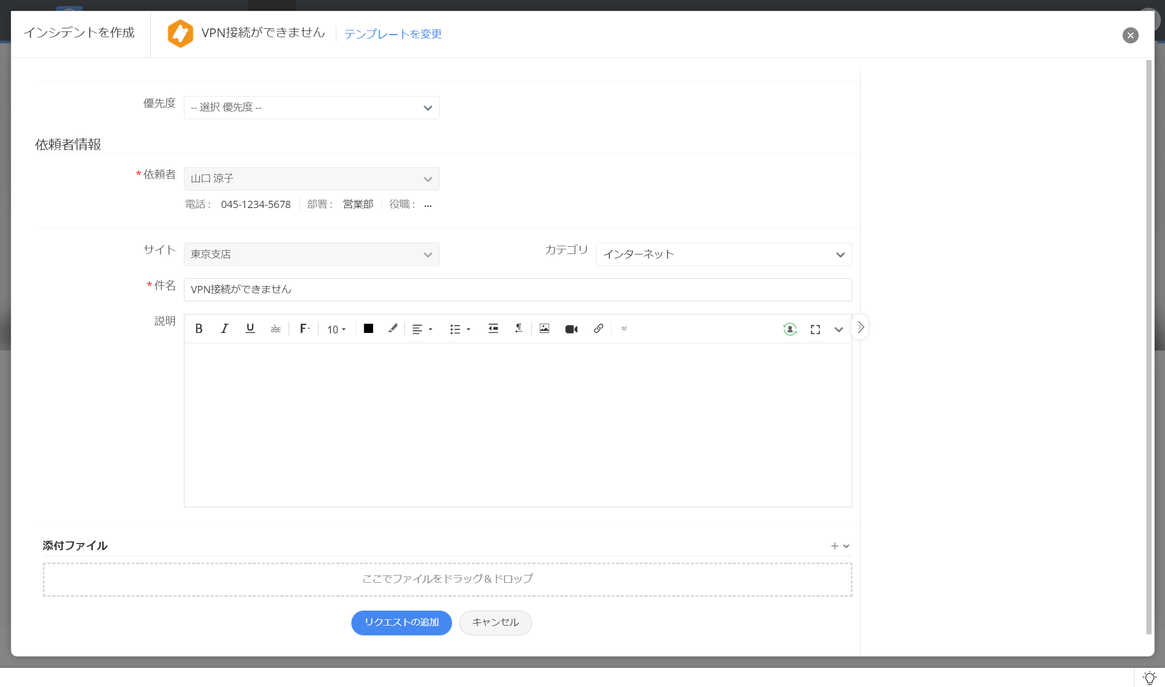
Task: Click the text direction paragraph icon
Action: click(518, 329)
